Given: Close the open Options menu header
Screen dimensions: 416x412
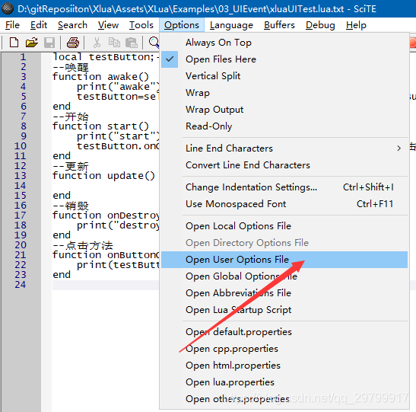Looking at the screenshot, I should click(x=182, y=25).
